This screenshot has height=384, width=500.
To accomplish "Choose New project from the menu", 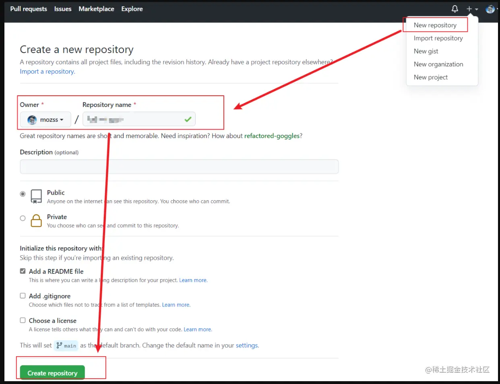I will point(431,77).
